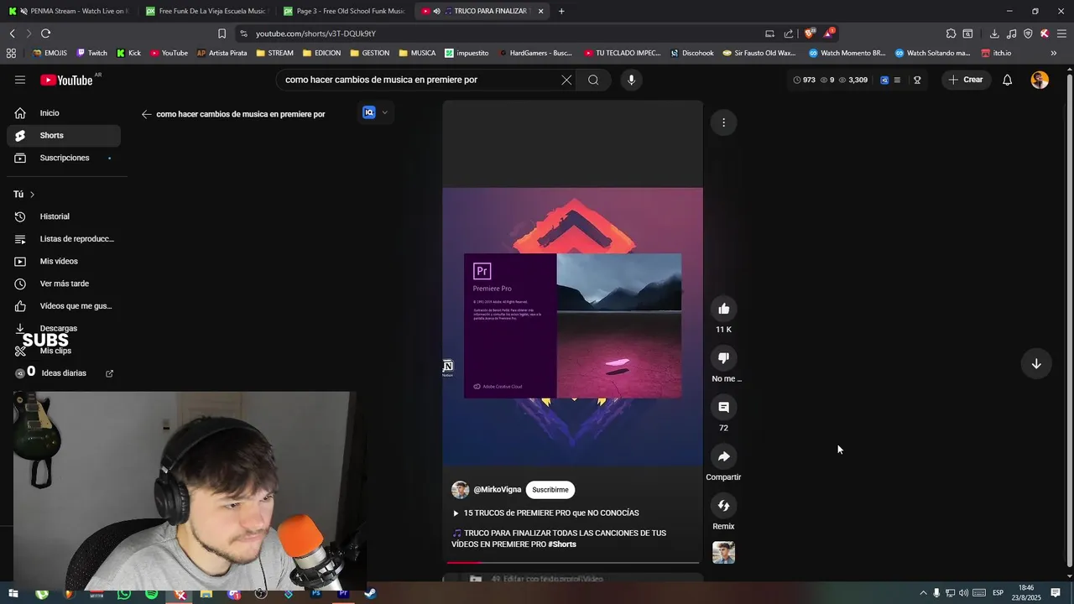The width and height of the screenshot is (1074, 604).
Task: Open the vidIQ list menu icon
Action: [x=897, y=80]
